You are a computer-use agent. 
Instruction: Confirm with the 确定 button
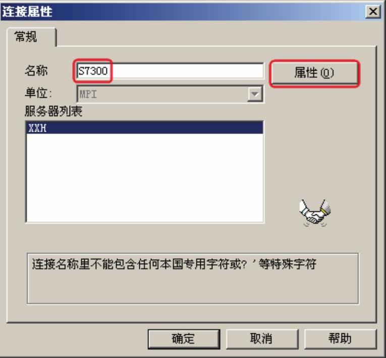click(x=184, y=338)
